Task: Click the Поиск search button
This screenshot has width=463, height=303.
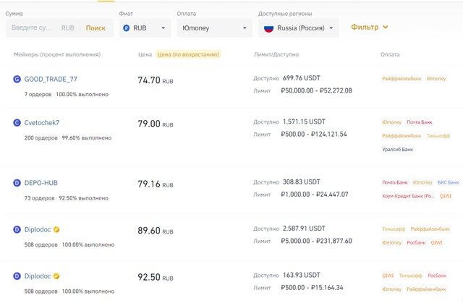Action: [95, 28]
